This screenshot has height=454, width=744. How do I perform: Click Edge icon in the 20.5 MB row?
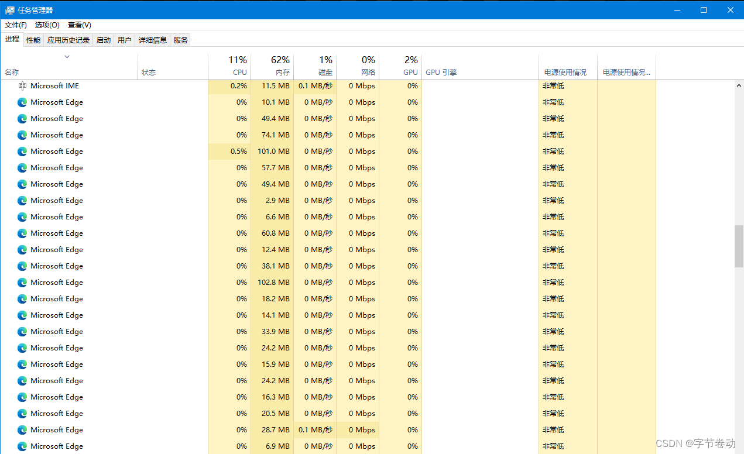click(22, 414)
